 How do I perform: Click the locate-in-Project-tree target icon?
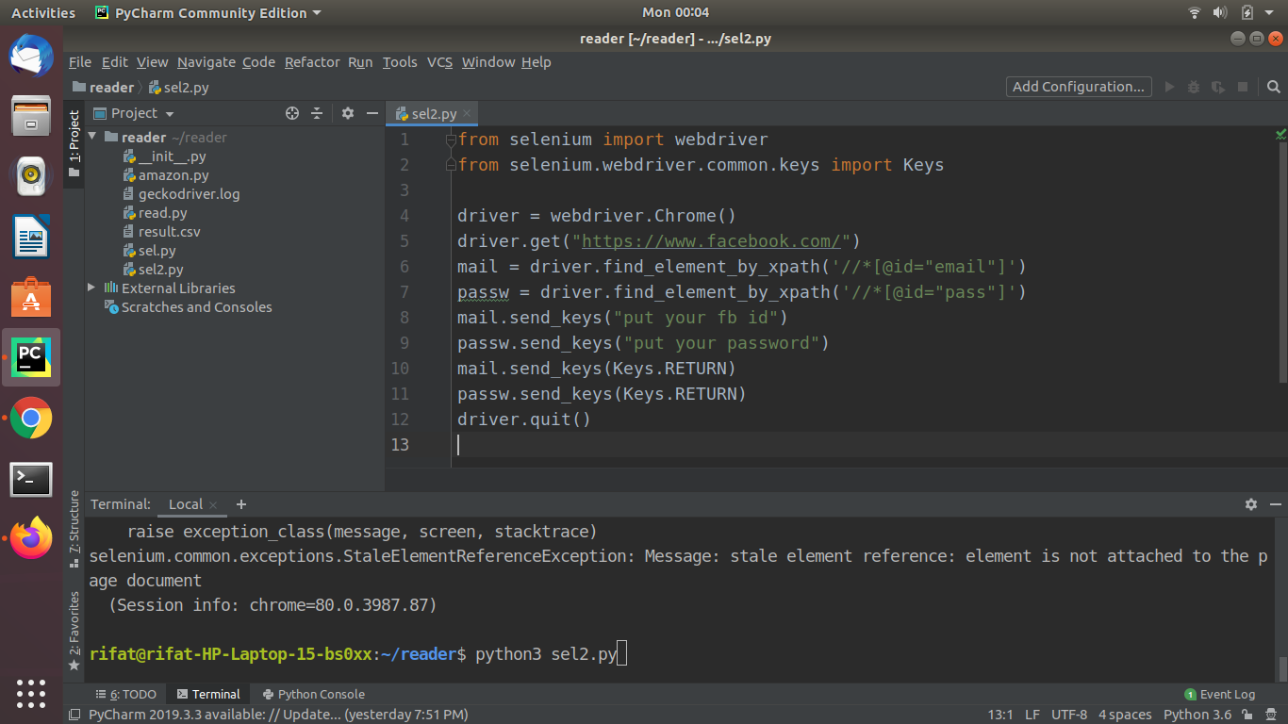(292, 113)
